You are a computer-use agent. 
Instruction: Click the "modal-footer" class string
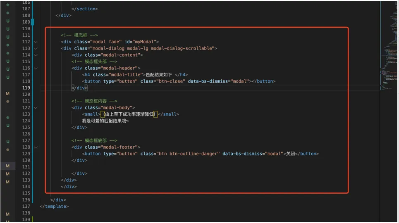tap(119, 147)
